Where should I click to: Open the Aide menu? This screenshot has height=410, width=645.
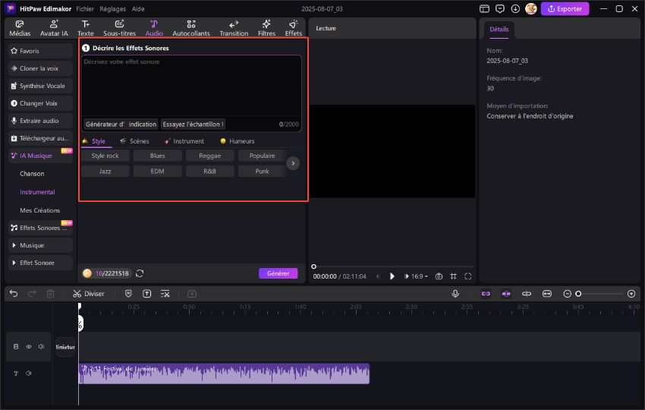point(138,8)
